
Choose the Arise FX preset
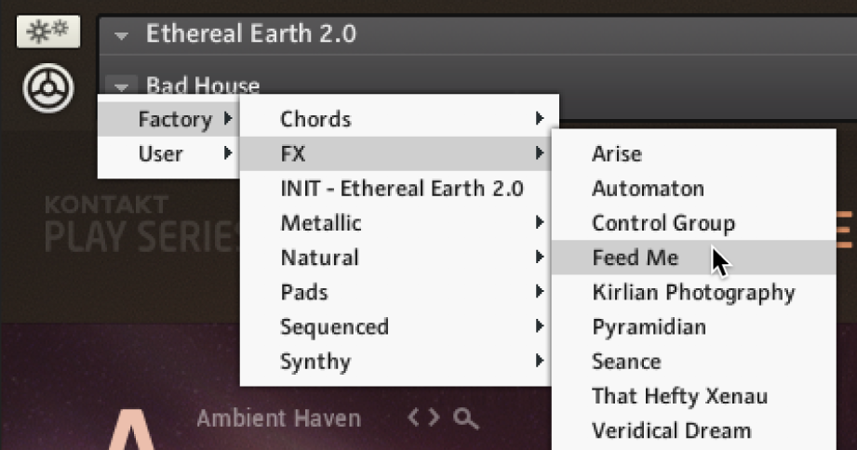[x=617, y=153]
